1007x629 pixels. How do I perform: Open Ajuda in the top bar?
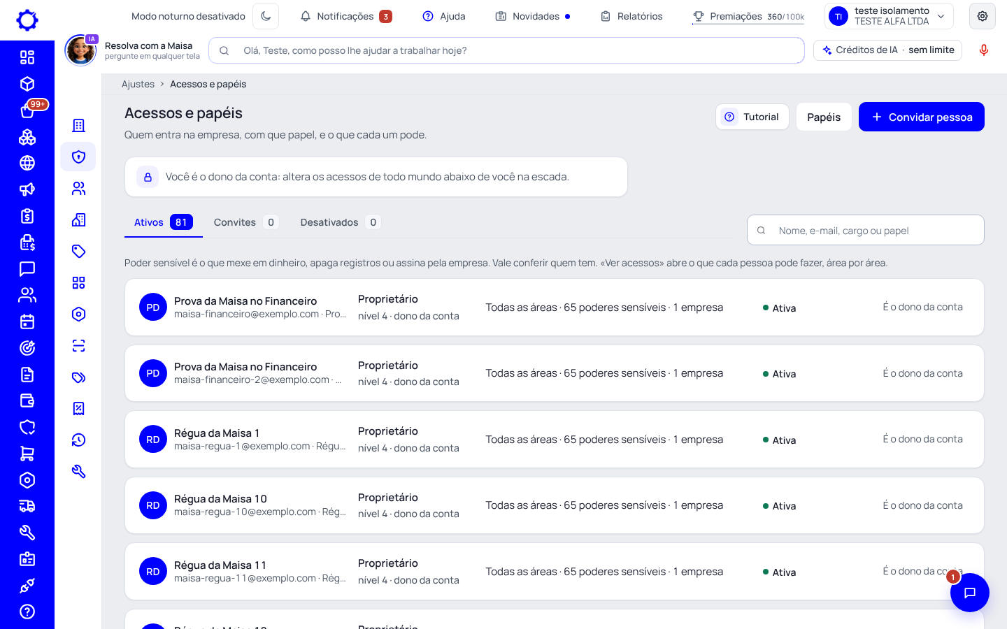point(444,16)
